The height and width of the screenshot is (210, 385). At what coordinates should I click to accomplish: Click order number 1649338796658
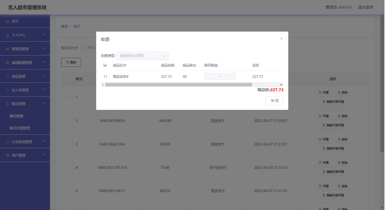112,121
